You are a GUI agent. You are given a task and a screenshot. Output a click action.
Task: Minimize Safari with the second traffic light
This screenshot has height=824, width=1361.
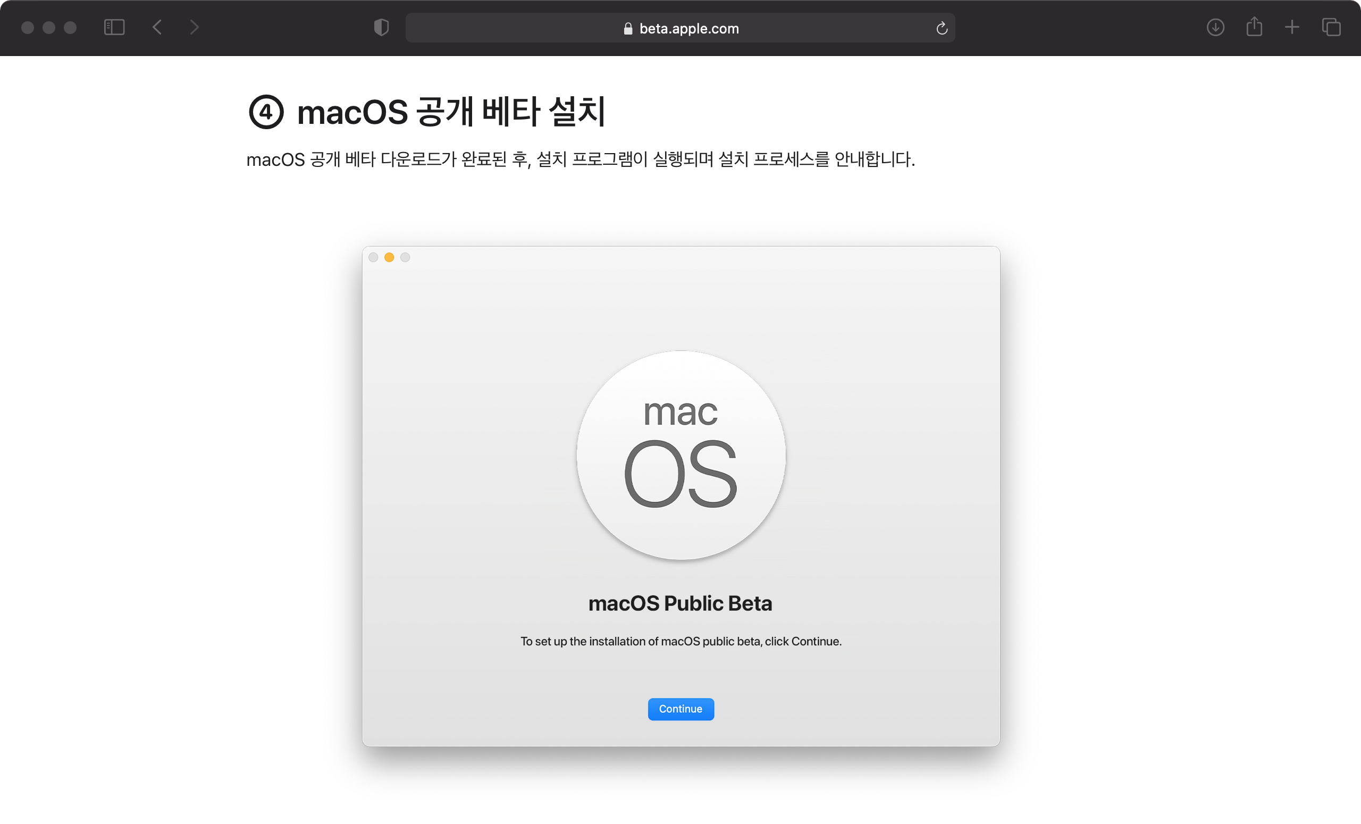(x=48, y=28)
